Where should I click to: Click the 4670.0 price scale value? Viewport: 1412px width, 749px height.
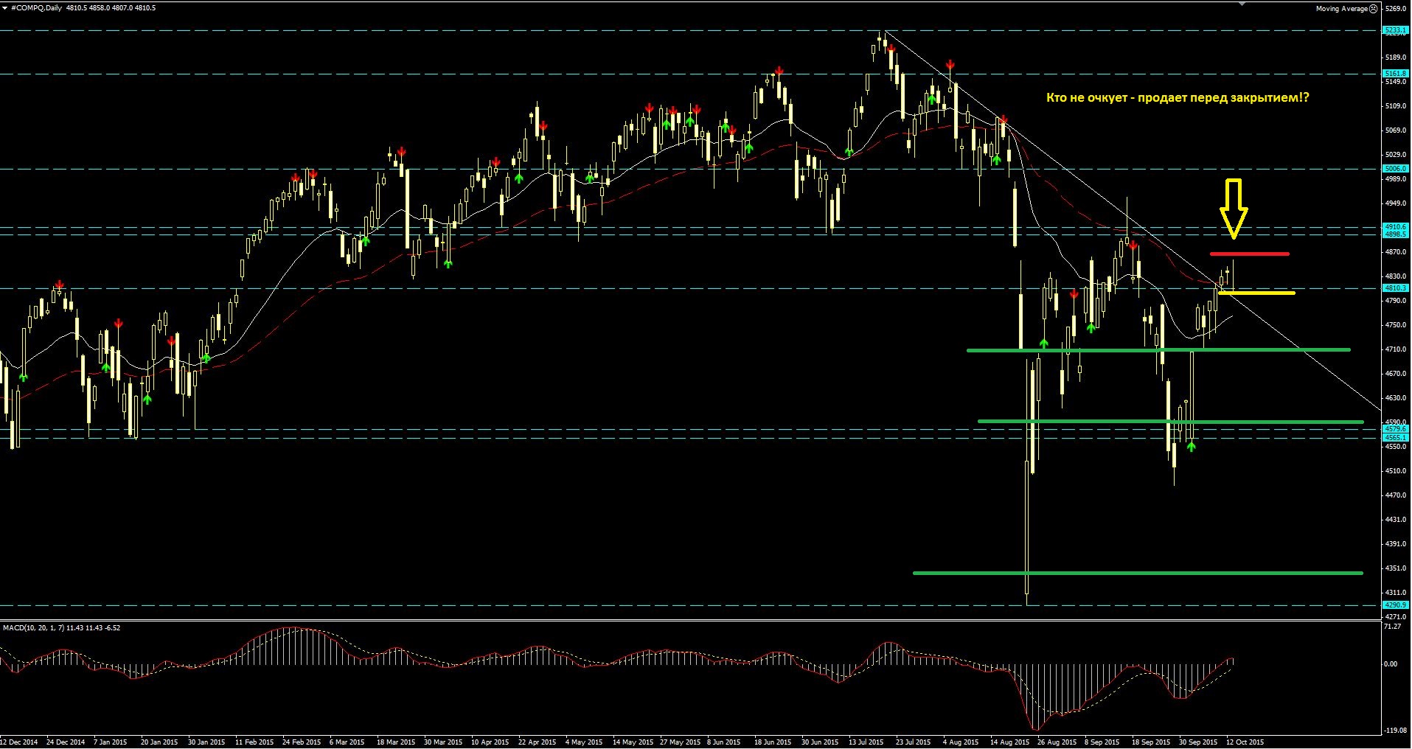1396,373
